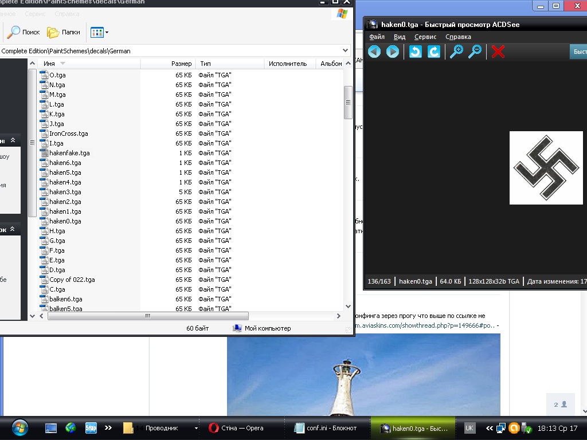Select the IronCross.tga file icon

[x=44, y=133]
